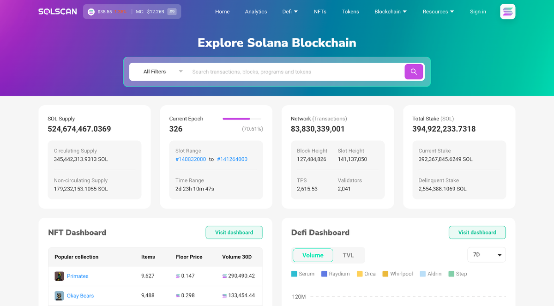
Task: Click non-circulating supply 179,232,153.1055 SOL
Action: [x=81, y=189]
